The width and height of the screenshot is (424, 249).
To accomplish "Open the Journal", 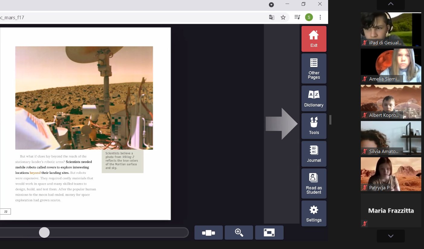I will pos(314,154).
